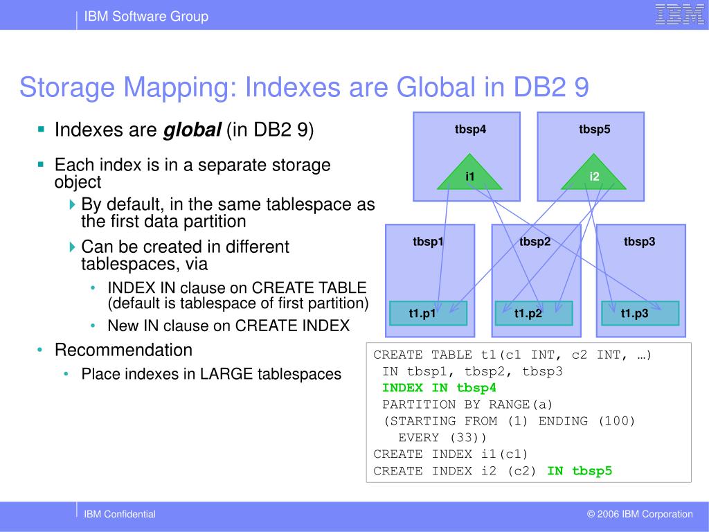Click the Recommendation heading
This screenshot has height=532, width=709.
(123, 350)
